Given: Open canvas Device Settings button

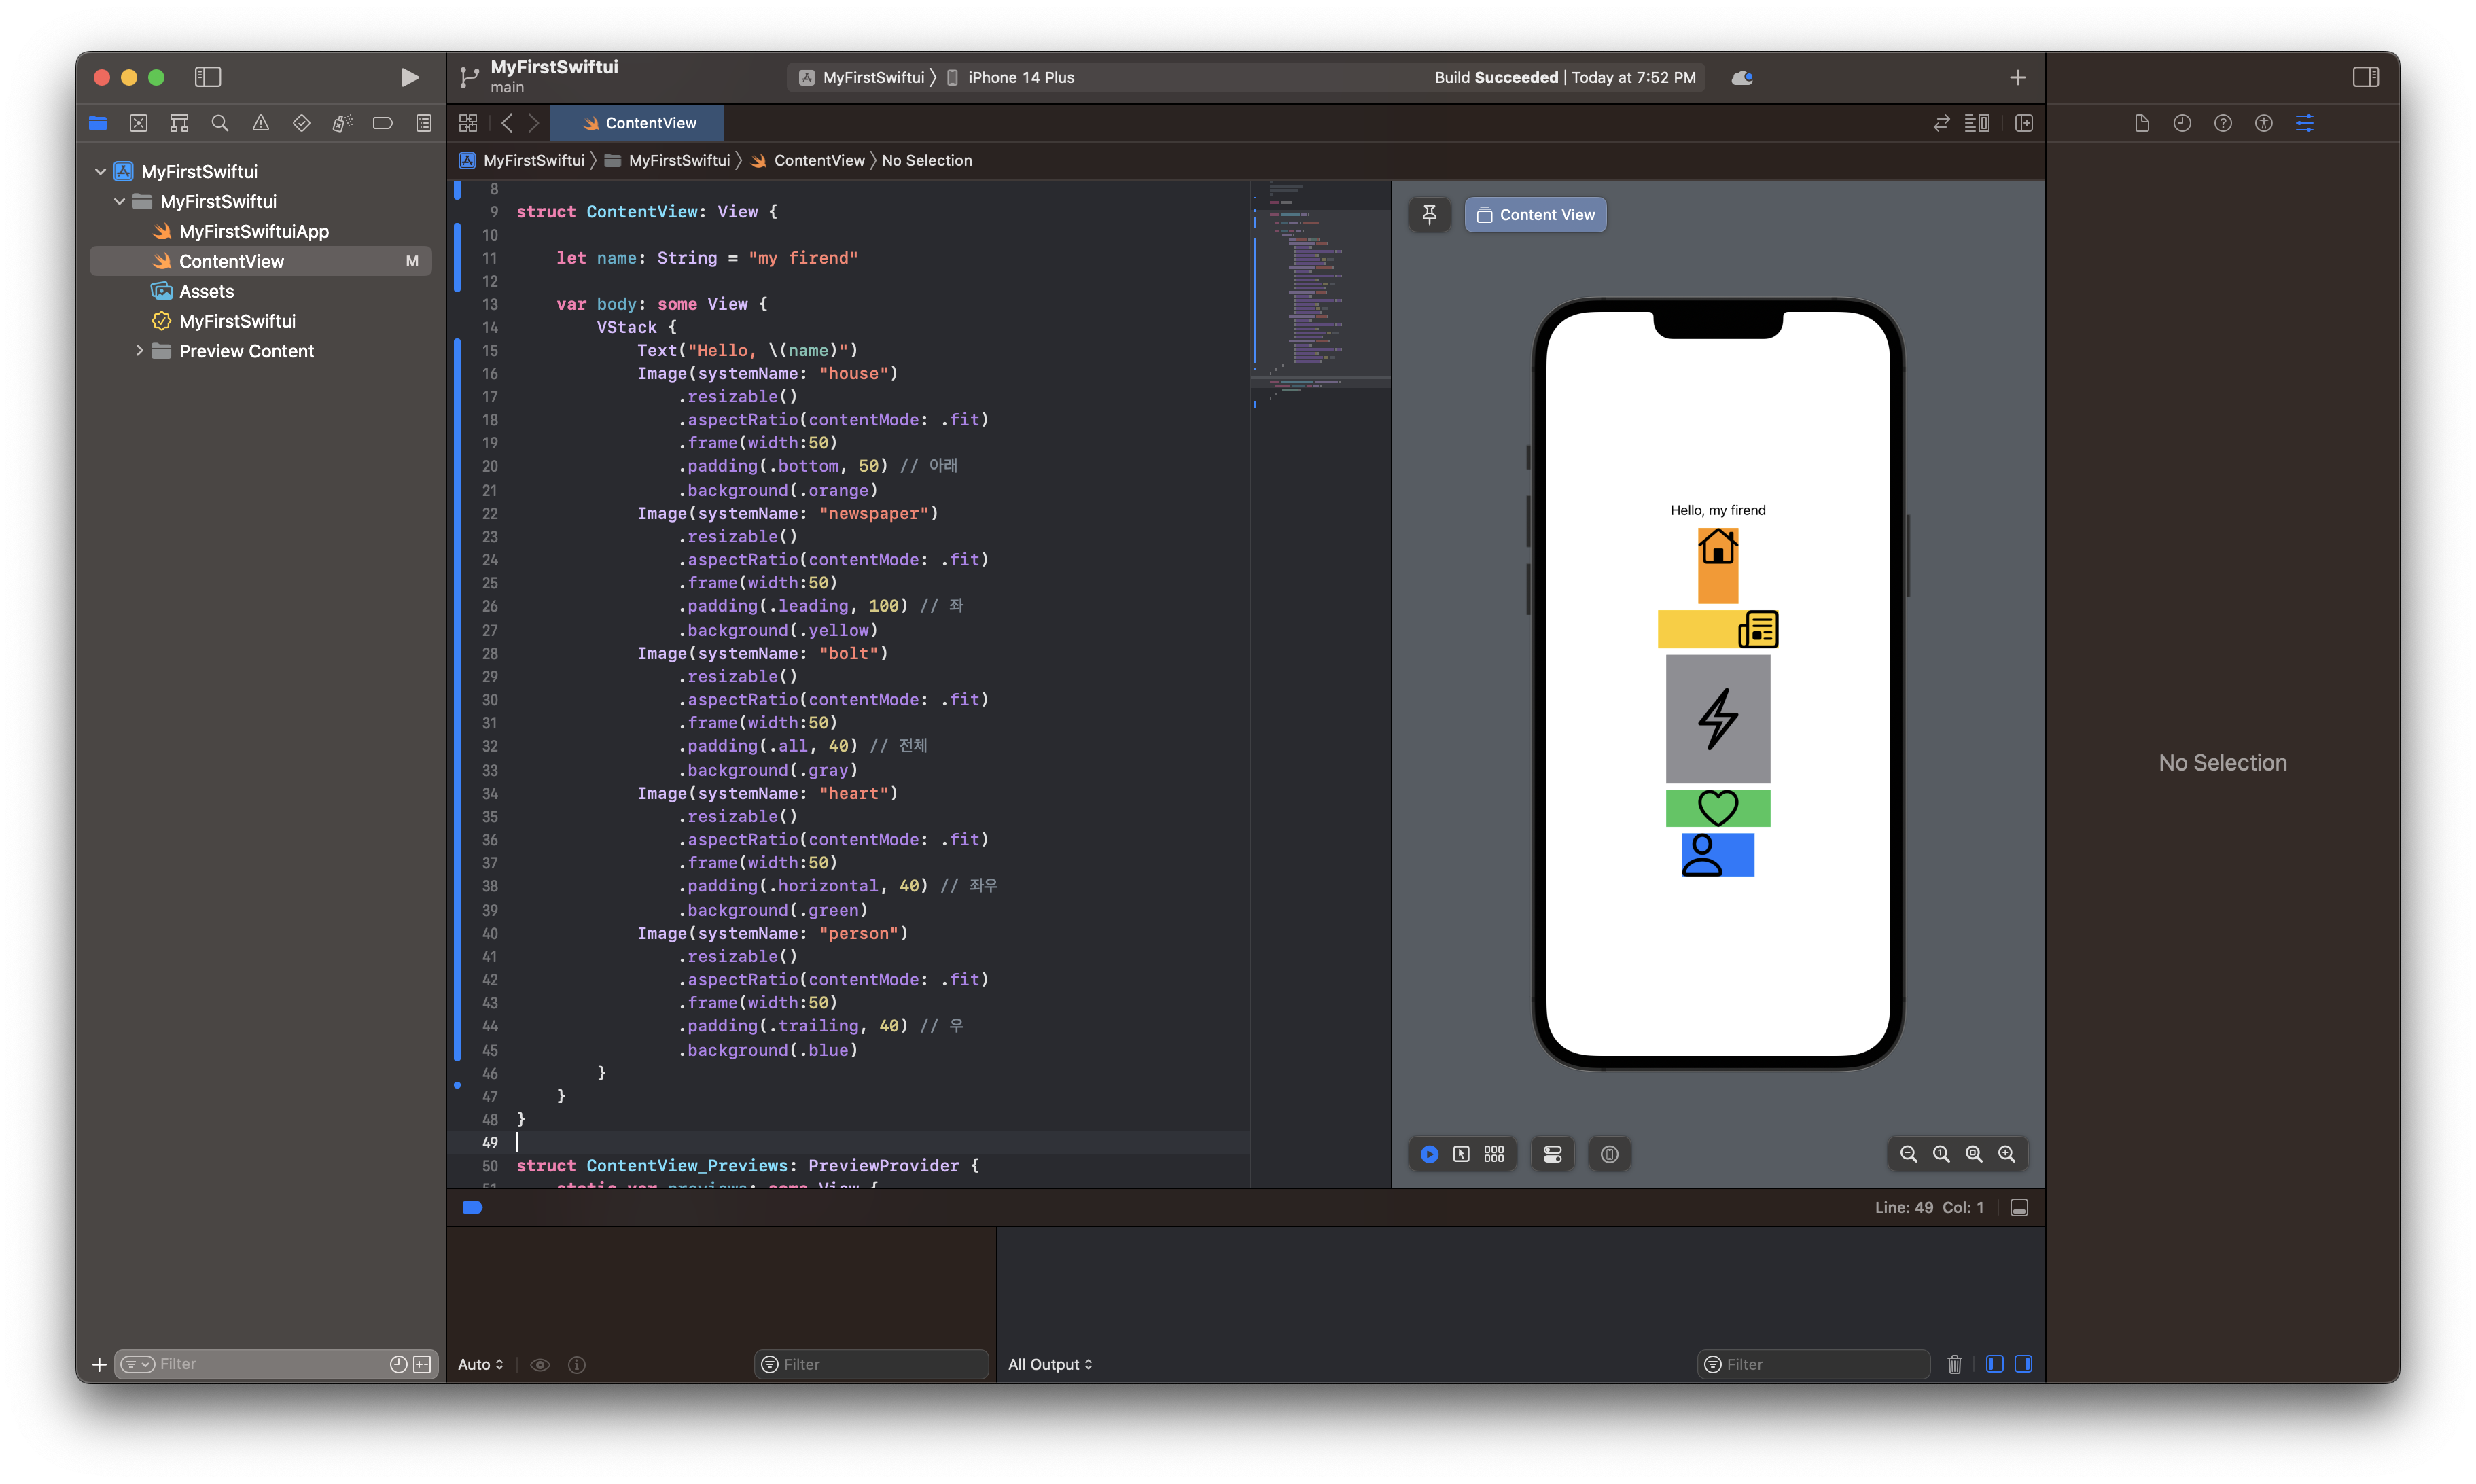Looking at the screenshot, I should [1552, 1154].
